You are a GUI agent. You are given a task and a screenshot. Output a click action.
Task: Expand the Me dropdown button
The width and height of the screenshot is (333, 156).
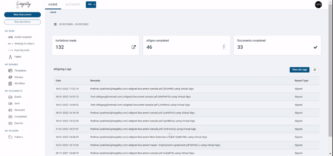coord(91,5)
